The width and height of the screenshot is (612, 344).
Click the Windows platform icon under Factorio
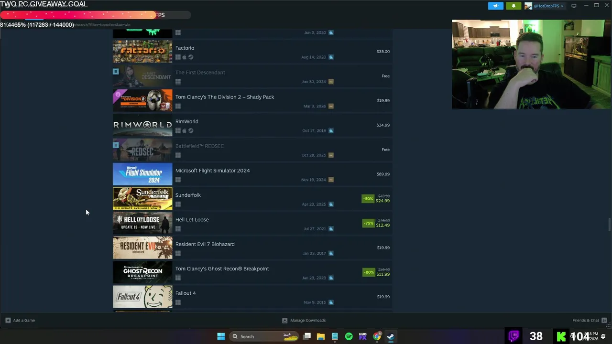click(x=178, y=57)
